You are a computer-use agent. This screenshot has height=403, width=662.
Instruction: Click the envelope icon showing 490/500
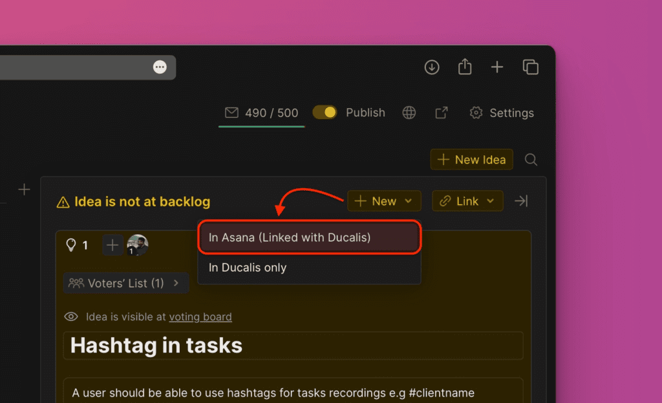(x=232, y=112)
